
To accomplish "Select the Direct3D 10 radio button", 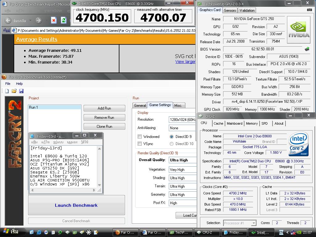I will (172, 144).
